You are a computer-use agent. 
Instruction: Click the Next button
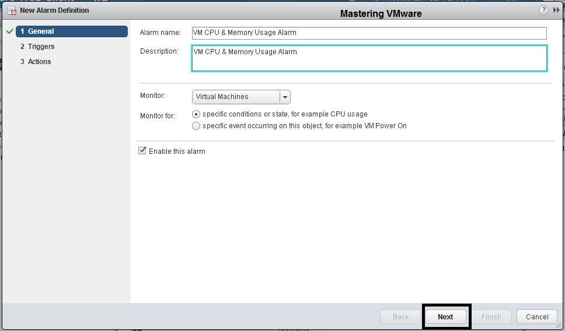pyautogui.click(x=445, y=316)
